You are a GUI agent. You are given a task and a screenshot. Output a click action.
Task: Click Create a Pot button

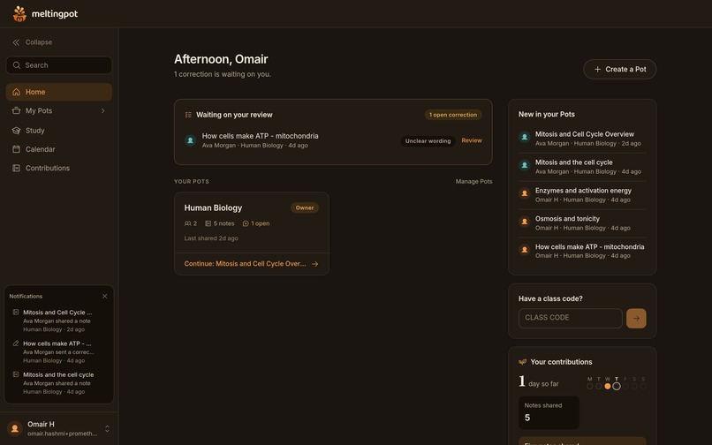[620, 70]
